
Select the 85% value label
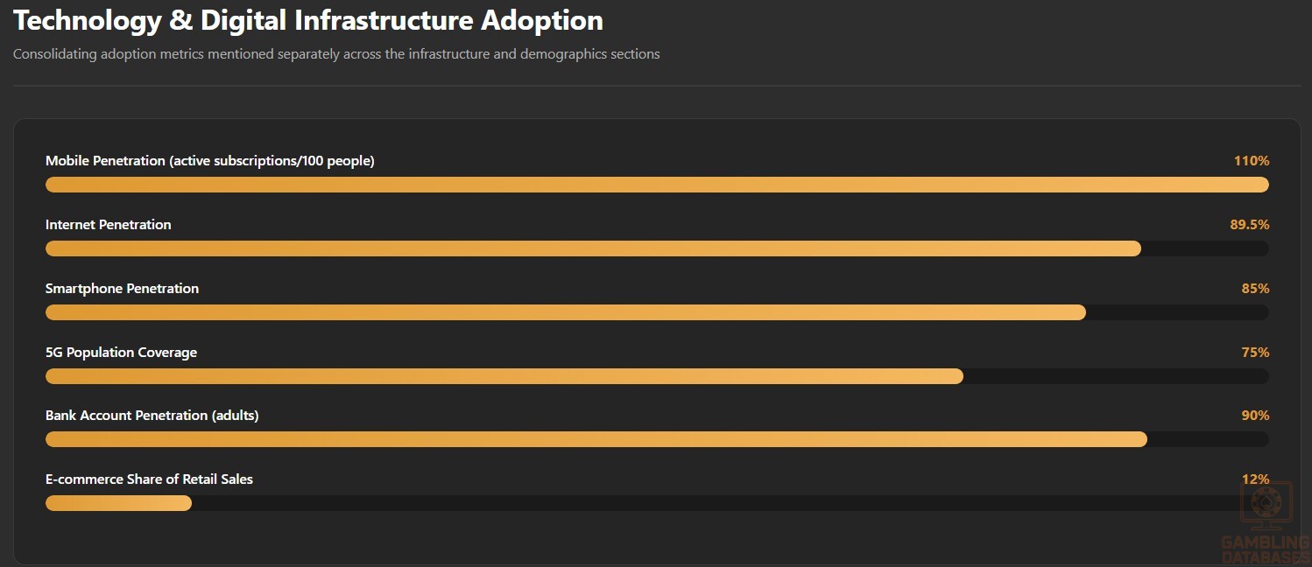(1255, 289)
